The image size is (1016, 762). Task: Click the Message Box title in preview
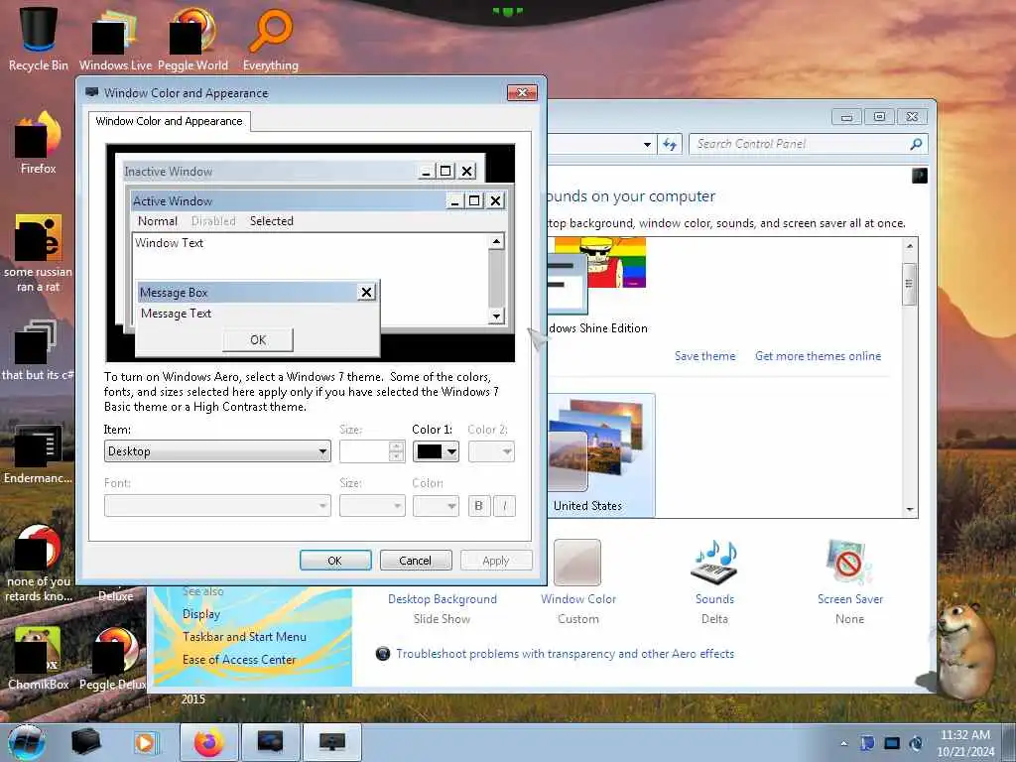tap(174, 293)
